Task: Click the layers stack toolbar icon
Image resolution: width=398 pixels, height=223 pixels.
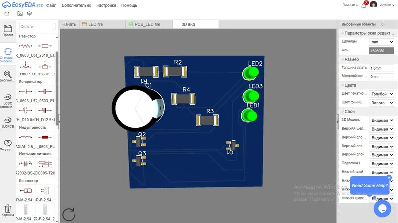Action: point(29,14)
